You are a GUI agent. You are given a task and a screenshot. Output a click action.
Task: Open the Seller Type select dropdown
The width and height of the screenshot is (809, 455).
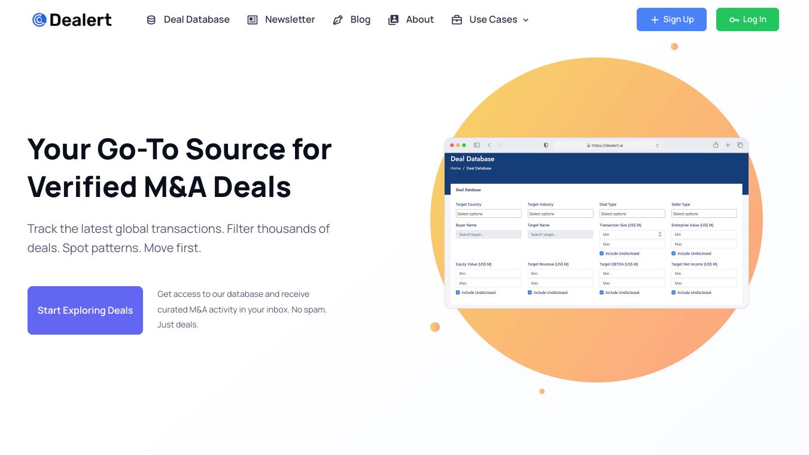click(x=704, y=214)
